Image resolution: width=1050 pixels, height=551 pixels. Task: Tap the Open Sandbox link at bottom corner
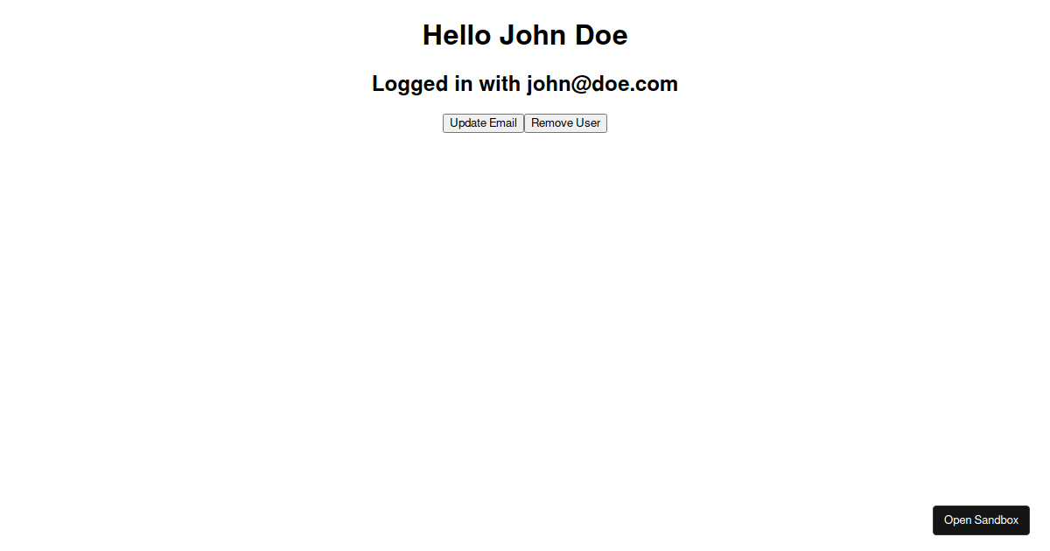coord(981,520)
